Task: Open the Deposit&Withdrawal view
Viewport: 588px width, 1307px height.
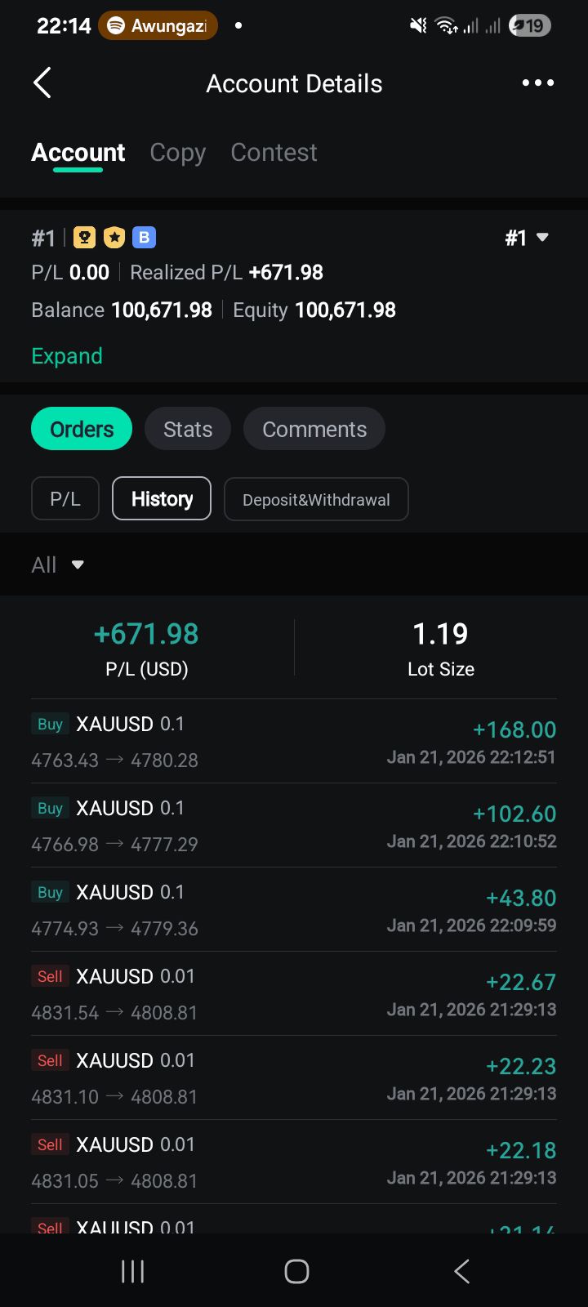Action: 316,499
